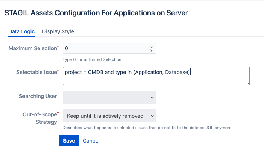Switch to the Data Logic tab
Viewport: 264px width, 153px height.
click(21, 31)
